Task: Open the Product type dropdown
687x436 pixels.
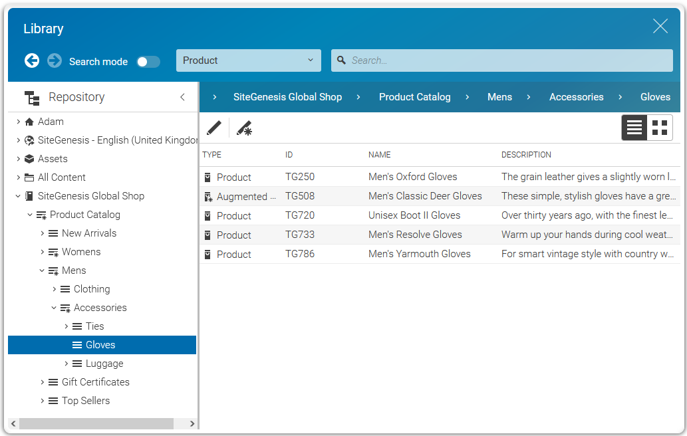Action: [248, 60]
